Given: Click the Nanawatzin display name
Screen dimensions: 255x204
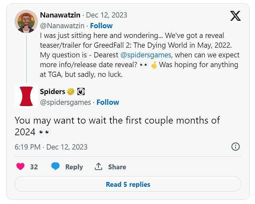Looking at the screenshot, I should point(60,15).
